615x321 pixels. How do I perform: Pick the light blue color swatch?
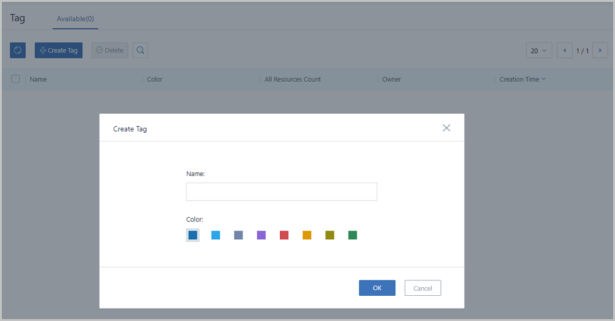(x=216, y=235)
